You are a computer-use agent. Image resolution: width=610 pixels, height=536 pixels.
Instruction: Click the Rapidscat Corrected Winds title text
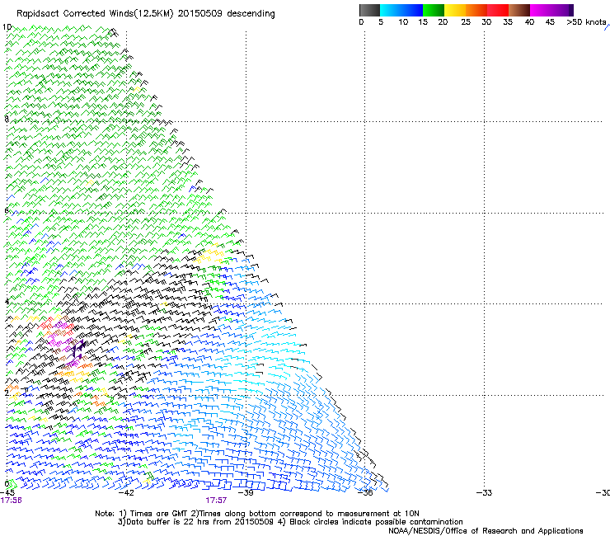[146, 13]
